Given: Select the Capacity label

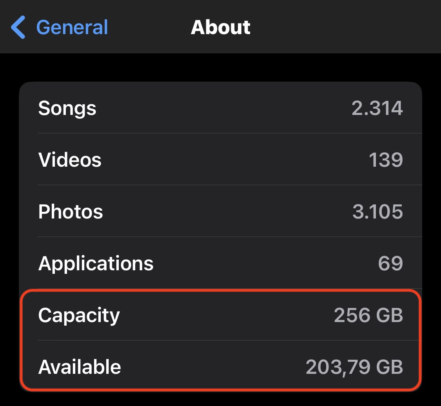Looking at the screenshot, I should [79, 315].
